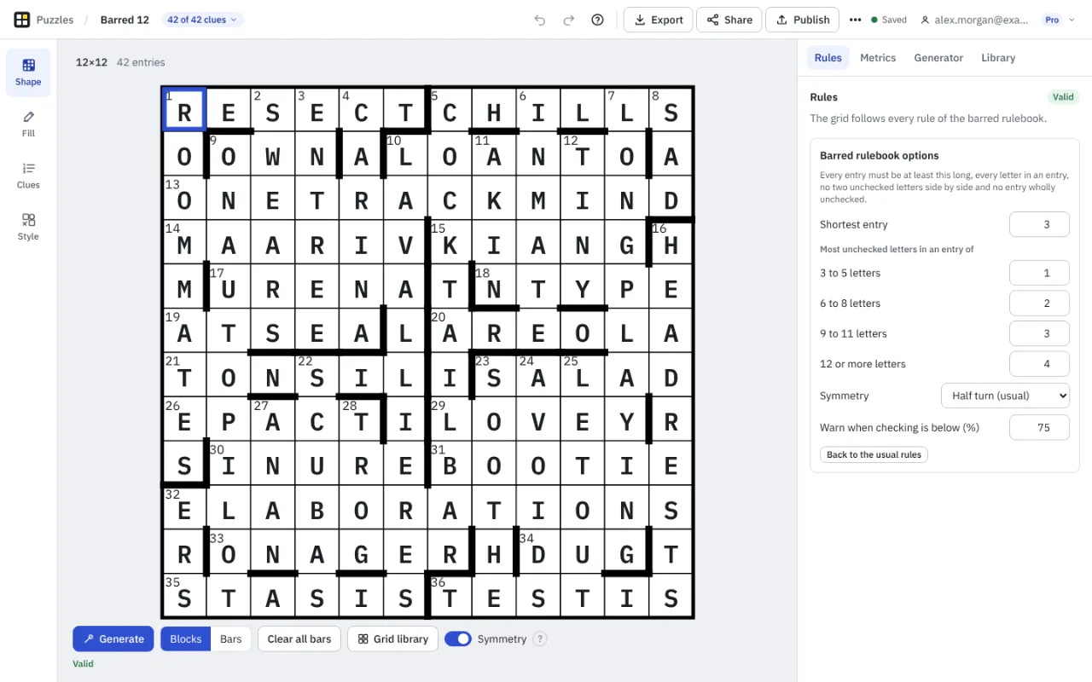The width and height of the screenshot is (1092, 682).
Task: Click the Pro plan badge
Action: [1053, 20]
